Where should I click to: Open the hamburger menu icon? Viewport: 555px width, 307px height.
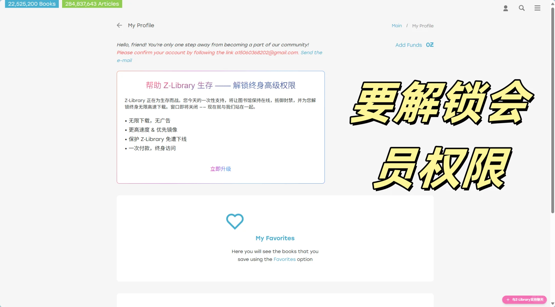tap(537, 8)
